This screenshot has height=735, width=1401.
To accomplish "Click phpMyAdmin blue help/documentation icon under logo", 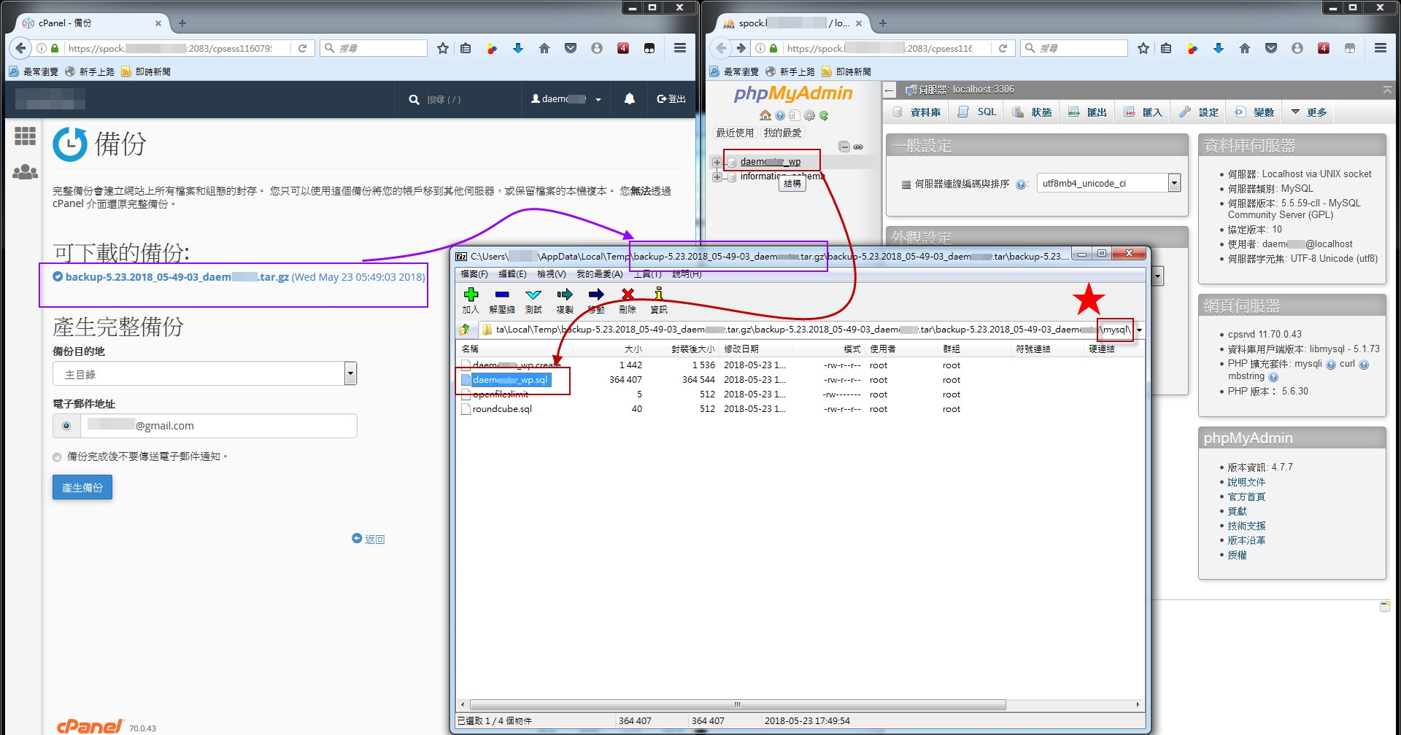I will [780, 115].
